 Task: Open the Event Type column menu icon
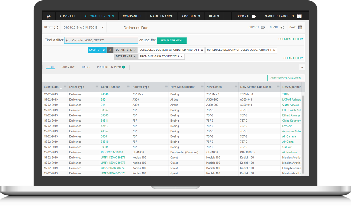97,87
